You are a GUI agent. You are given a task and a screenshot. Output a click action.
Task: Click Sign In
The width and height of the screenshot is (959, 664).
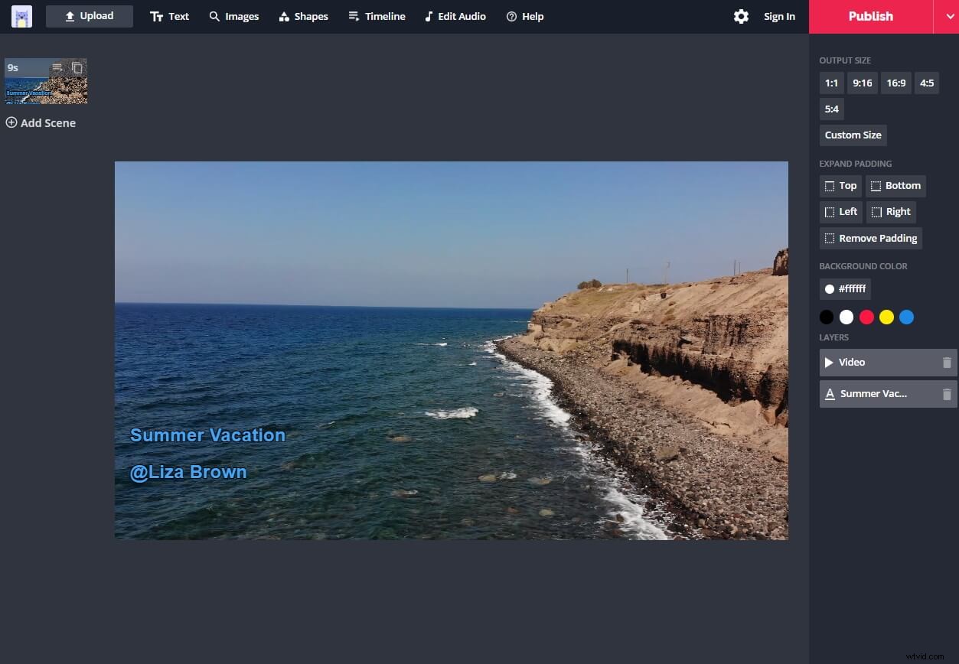(778, 16)
